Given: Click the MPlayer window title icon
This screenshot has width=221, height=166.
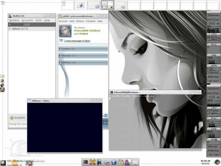Looking at the screenshot, I should click(x=30, y=101).
